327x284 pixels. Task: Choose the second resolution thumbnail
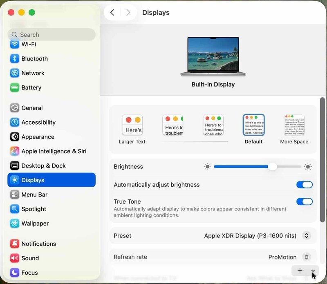coord(172,125)
